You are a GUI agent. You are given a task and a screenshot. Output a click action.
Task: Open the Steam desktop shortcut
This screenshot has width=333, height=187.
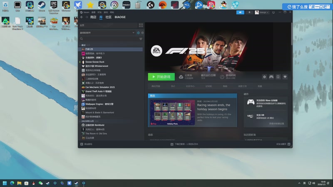click(42, 6)
